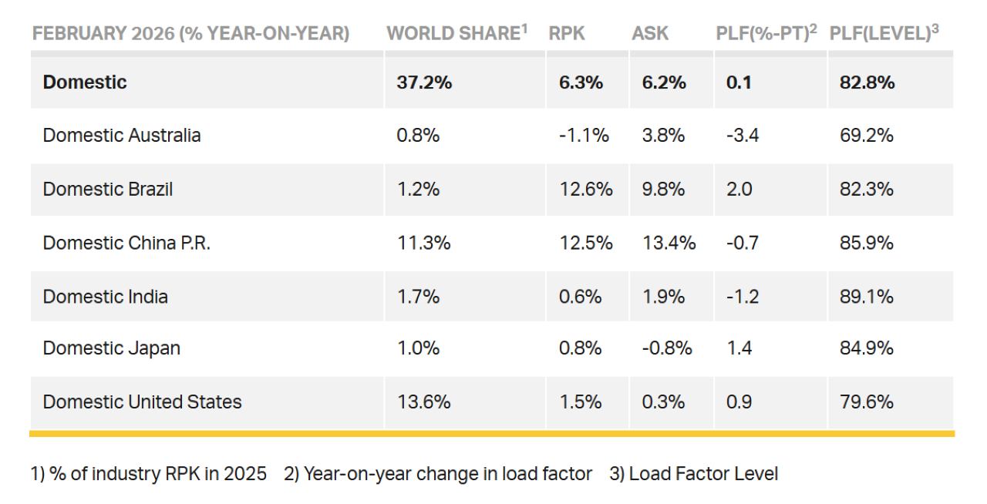Click Brazil's 12.6% RPK value
This screenshot has width=987, height=504.
586,189
